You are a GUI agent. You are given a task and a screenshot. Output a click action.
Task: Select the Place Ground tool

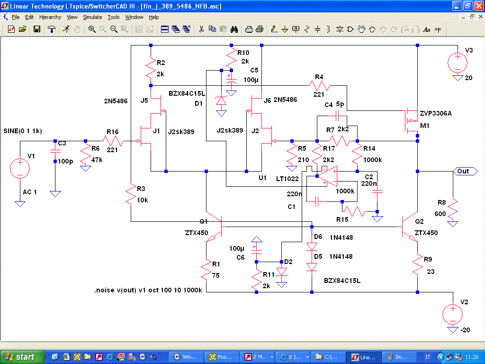(x=285, y=29)
